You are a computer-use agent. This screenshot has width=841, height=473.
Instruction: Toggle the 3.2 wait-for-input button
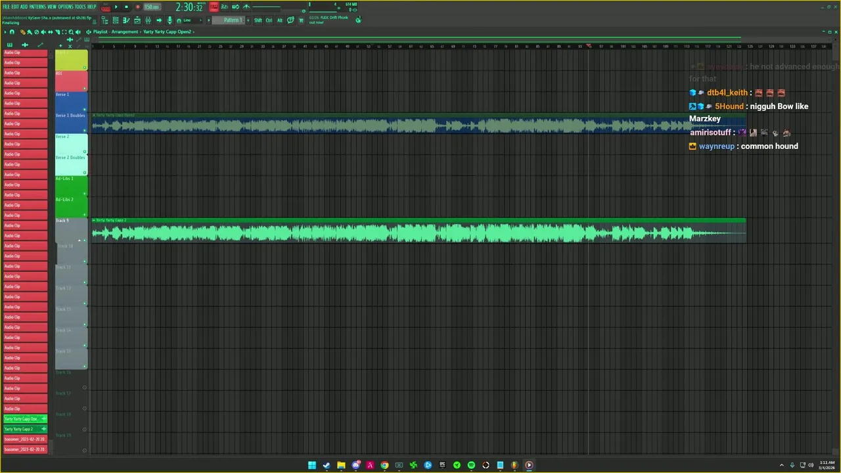225,7
